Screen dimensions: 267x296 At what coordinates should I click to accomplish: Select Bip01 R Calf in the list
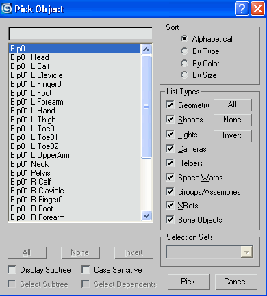(x=75, y=182)
